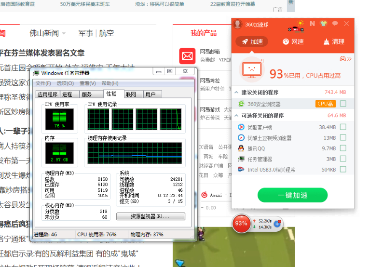Click the 22届教育展拉开帷幕 ad link
The height and width of the screenshot is (267, 369).
232,4
